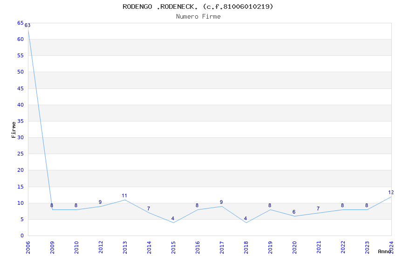Click the data label 7 above 2021
396x256 pixels.
(318, 209)
